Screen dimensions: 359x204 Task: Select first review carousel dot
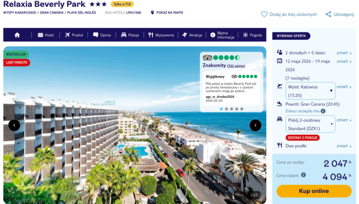pos(221,109)
